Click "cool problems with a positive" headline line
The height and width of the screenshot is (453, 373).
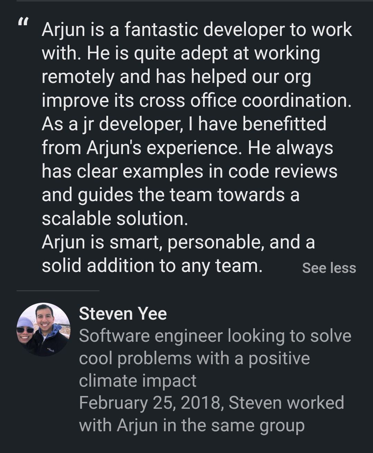point(194,358)
